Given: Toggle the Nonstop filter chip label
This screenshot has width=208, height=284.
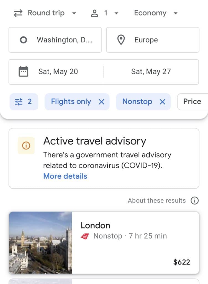Looking at the screenshot, I should coord(137,102).
